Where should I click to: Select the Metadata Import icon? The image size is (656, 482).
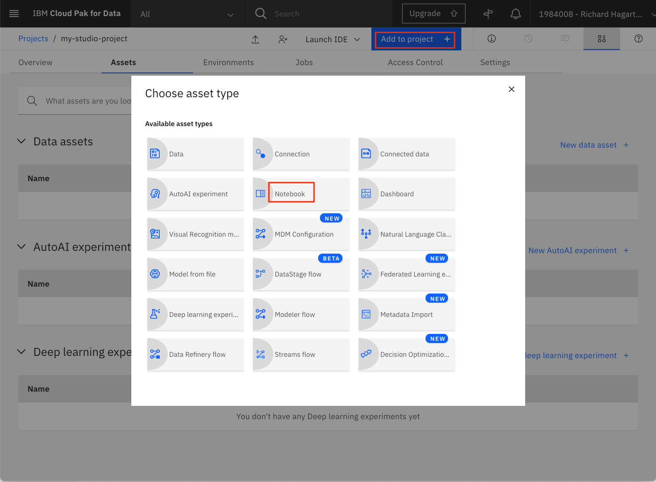[366, 314]
